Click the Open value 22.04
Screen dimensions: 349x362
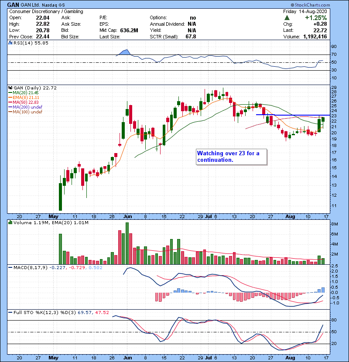[x=43, y=18]
